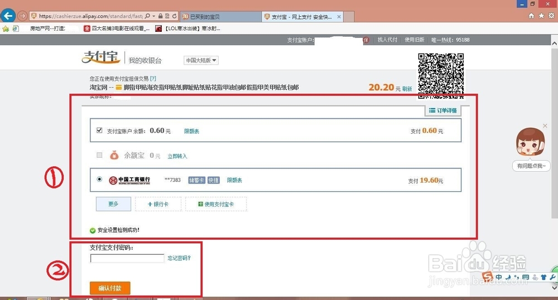558x300 pixels.
Task: Open 限额表 link for ICBC card
Action: pyautogui.click(x=234, y=180)
